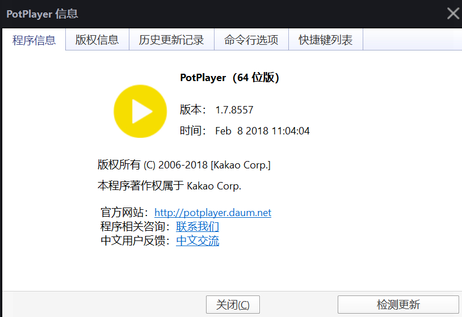This screenshot has height=317, width=462.
Task: Click the version number 1.7.8557
Action: point(234,110)
